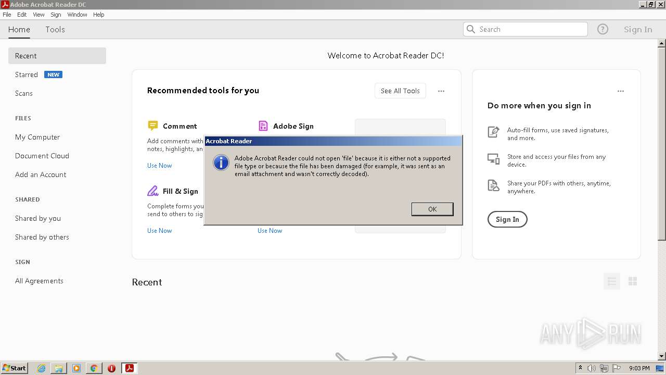Click Use Now below Adobe Sign column
666x375 pixels.
pos(270,231)
